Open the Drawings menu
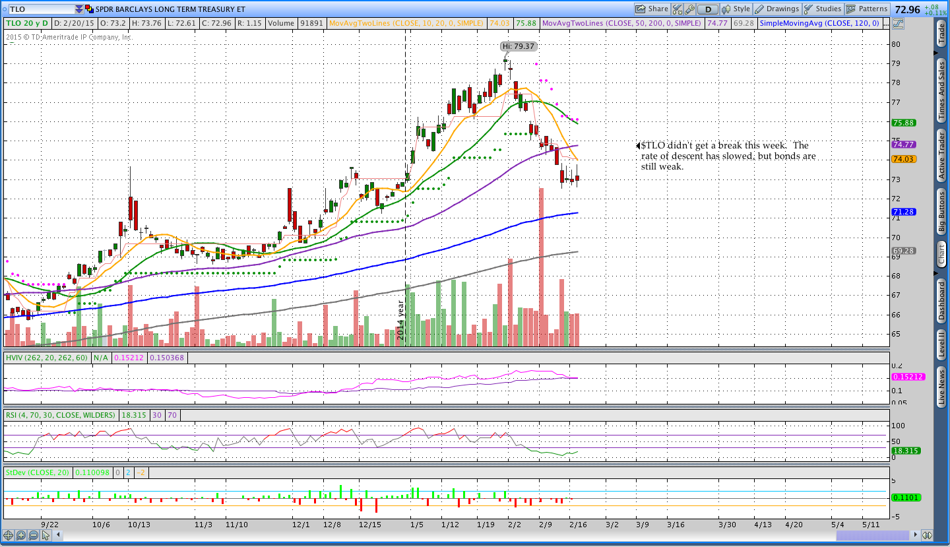The image size is (950, 547). (x=777, y=9)
